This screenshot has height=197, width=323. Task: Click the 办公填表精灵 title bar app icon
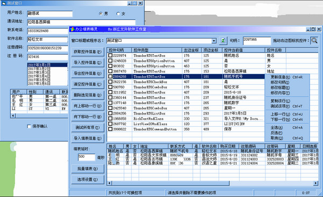(72, 29)
